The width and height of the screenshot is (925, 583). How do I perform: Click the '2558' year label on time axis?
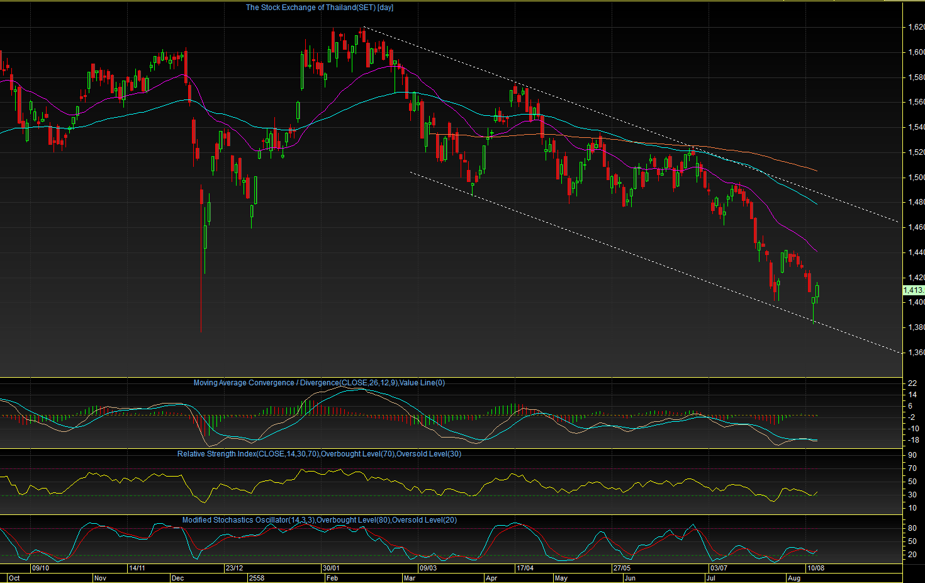point(257,578)
